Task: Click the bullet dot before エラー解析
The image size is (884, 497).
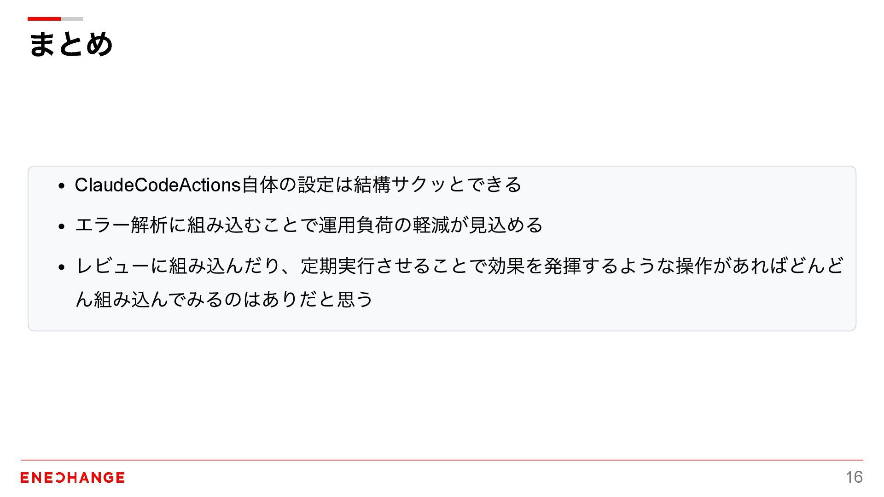Action: (62, 226)
